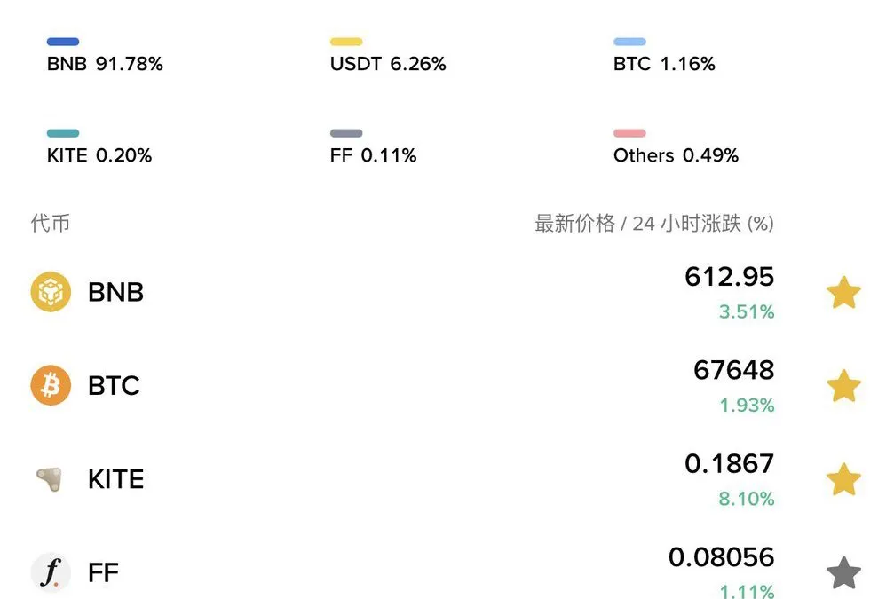The height and width of the screenshot is (599, 894).
Task: Select the pink Others legend swatch
Action: click(629, 133)
